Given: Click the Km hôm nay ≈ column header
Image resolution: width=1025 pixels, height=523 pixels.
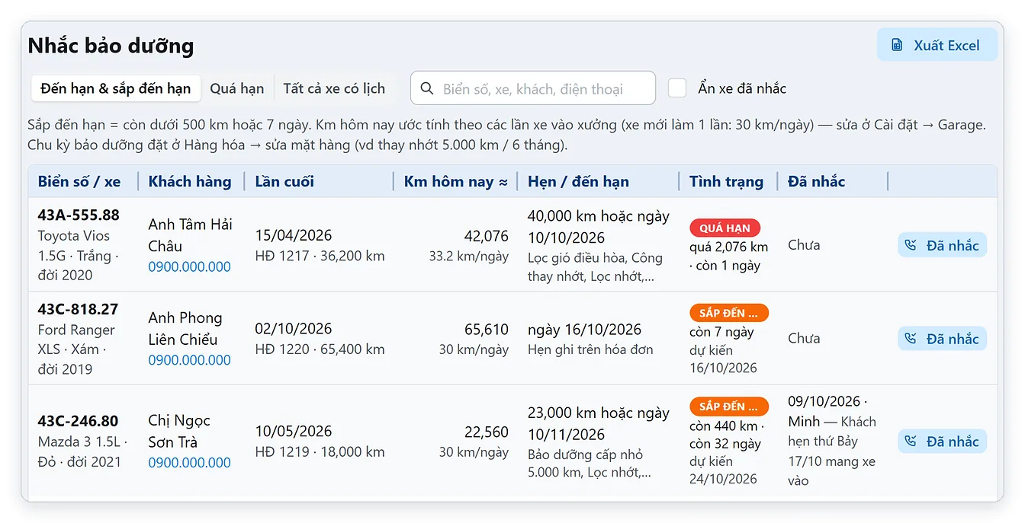Looking at the screenshot, I should click(456, 181).
